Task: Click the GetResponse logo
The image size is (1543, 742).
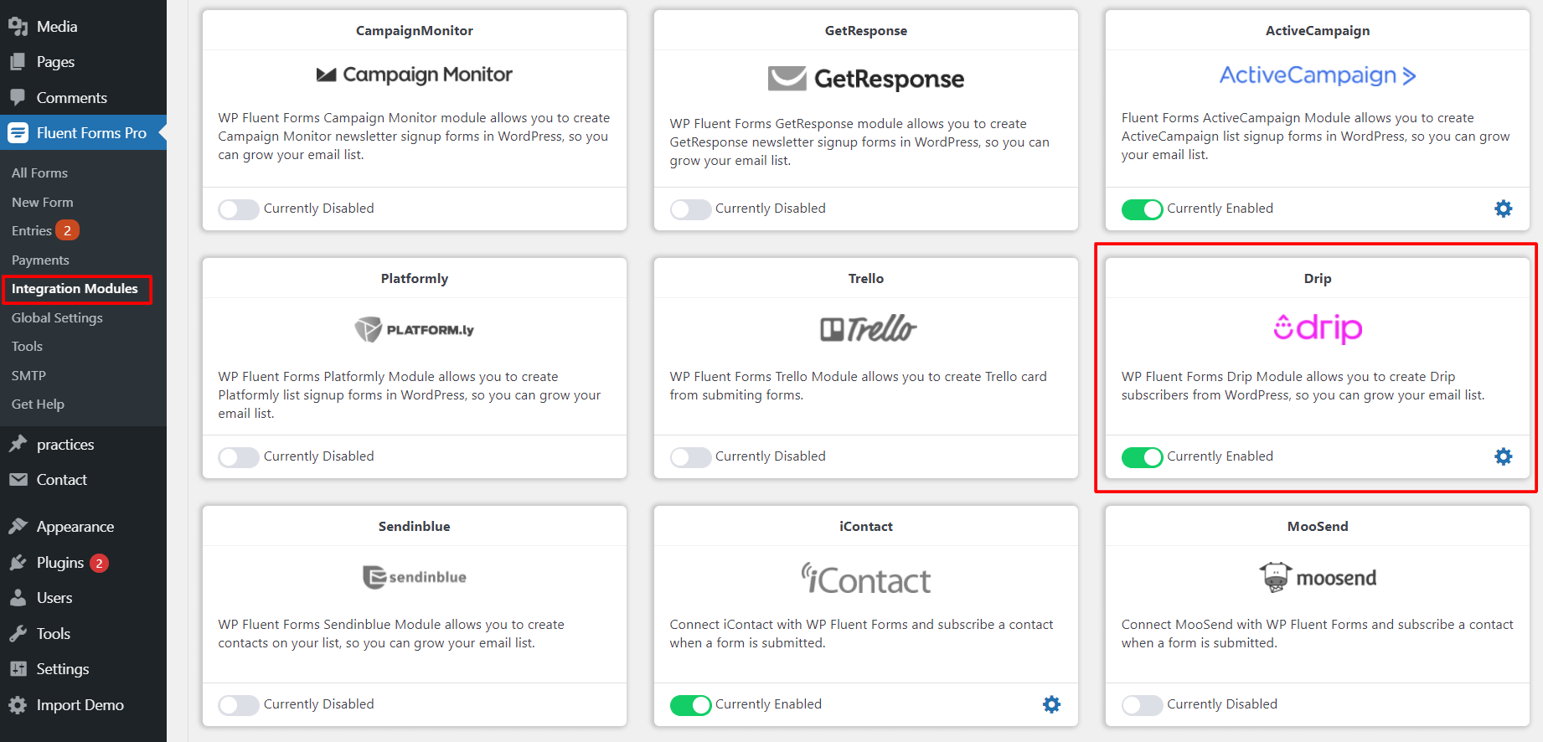Action: pyautogui.click(x=865, y=79)
